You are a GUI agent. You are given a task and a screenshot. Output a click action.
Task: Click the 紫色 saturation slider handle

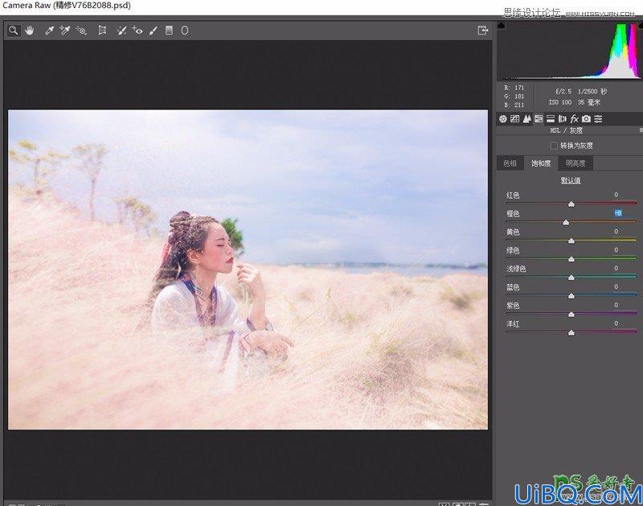pyautogui.click(x=571, y=315)
